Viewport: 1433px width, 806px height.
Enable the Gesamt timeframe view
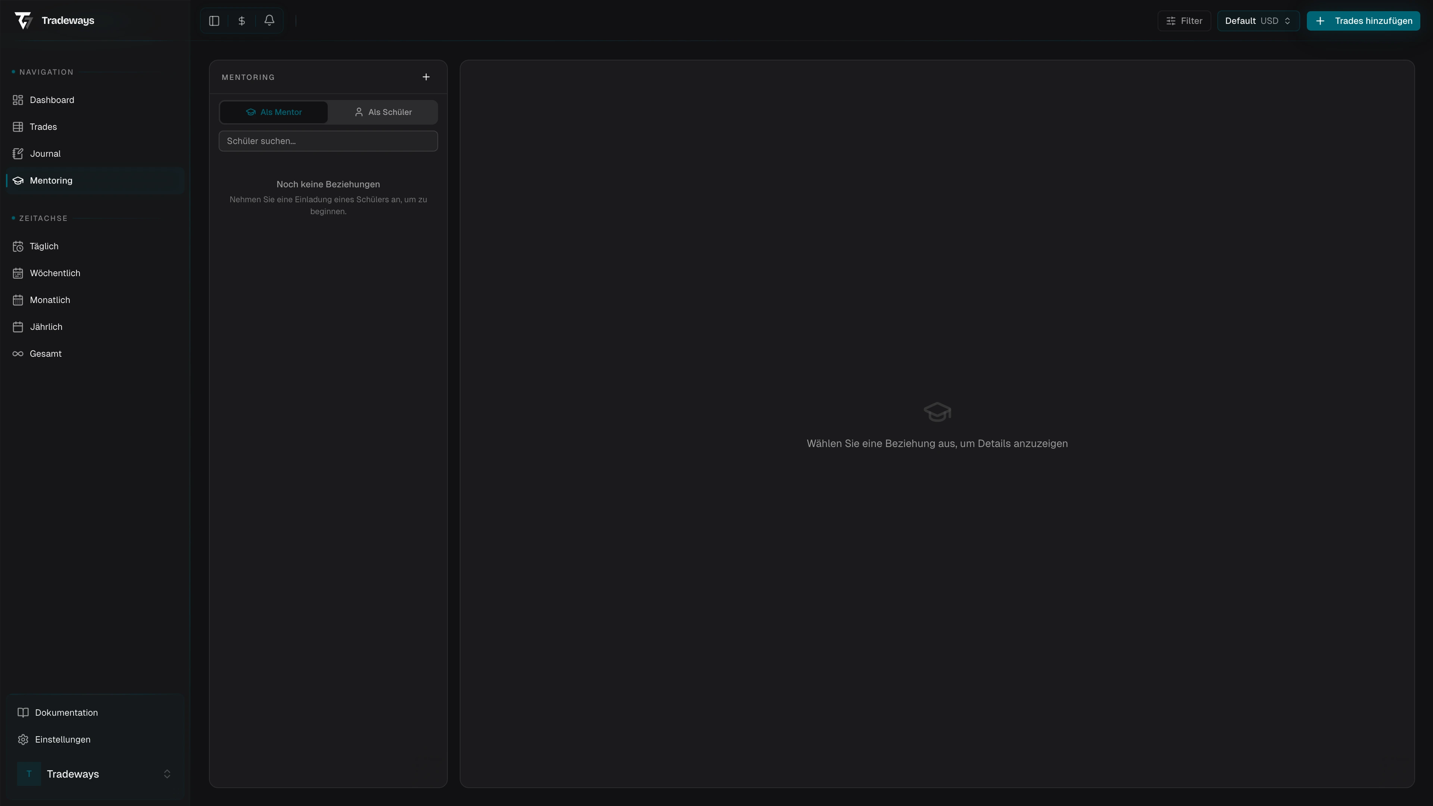pyautogui.click(x=45, y=353)
